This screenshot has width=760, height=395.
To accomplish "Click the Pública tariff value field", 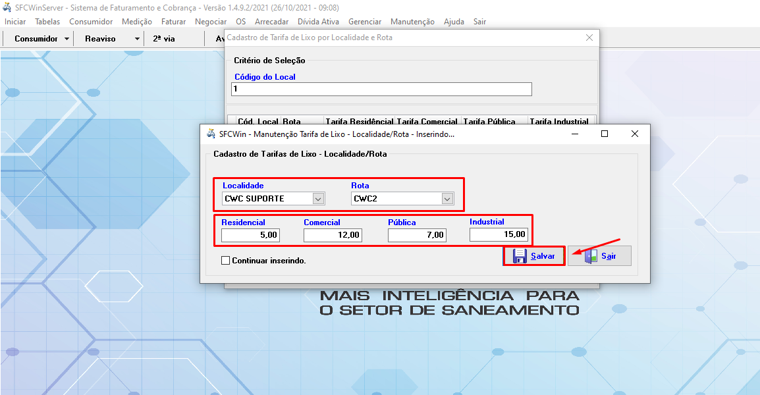I will (417, 234).
